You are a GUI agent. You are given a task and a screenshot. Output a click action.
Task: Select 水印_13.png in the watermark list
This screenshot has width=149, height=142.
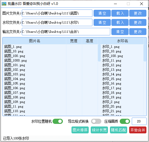click(x=122, y=70)
